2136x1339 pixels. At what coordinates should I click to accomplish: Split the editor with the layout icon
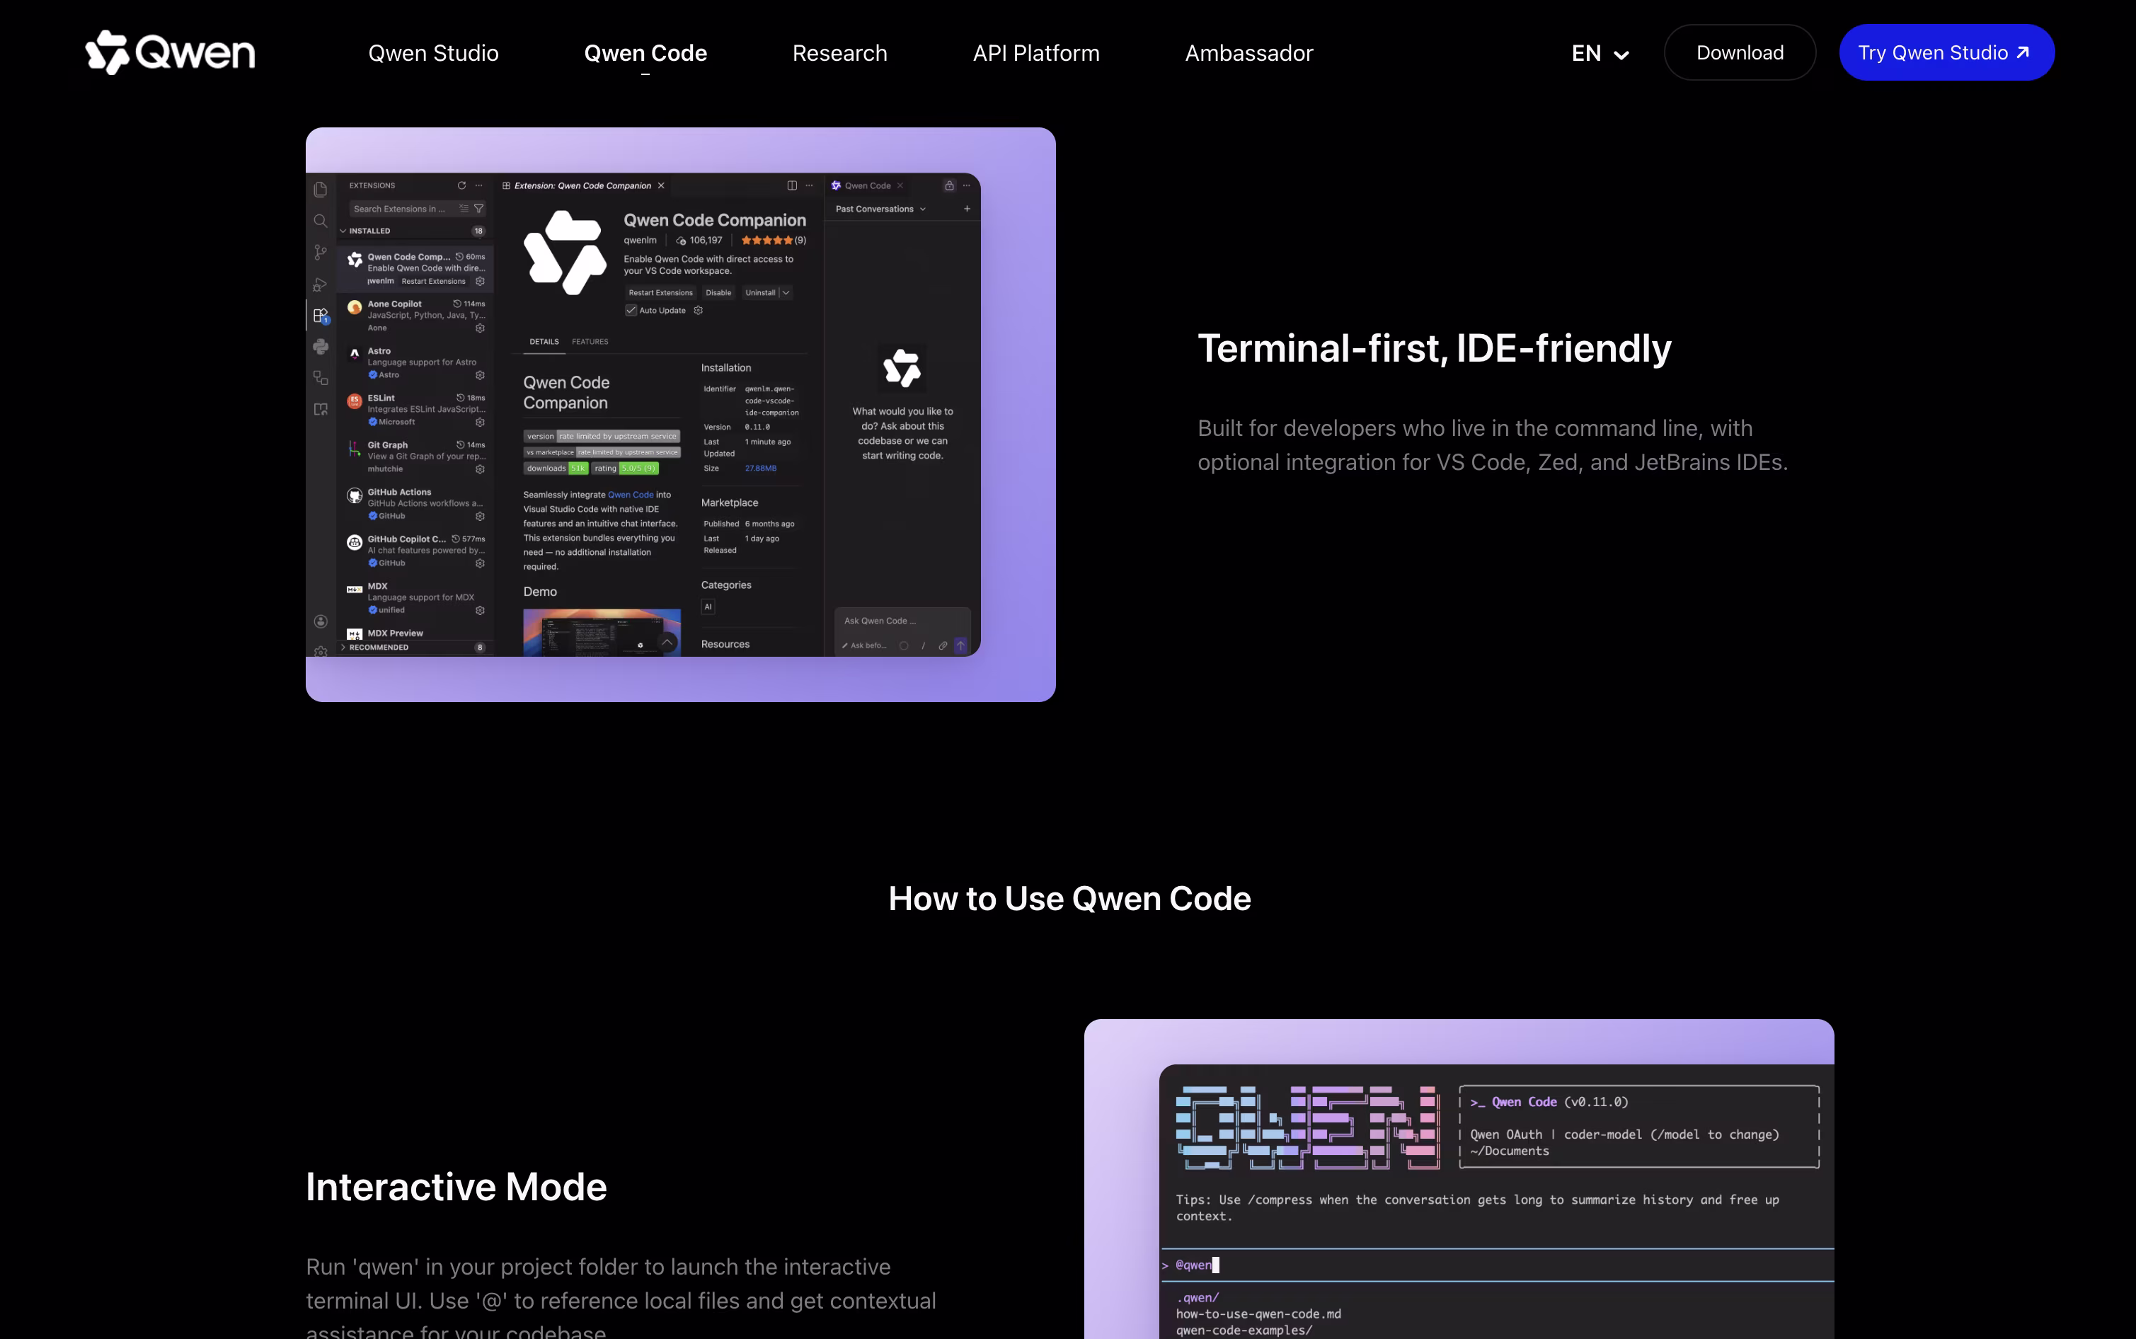(792, 185)
